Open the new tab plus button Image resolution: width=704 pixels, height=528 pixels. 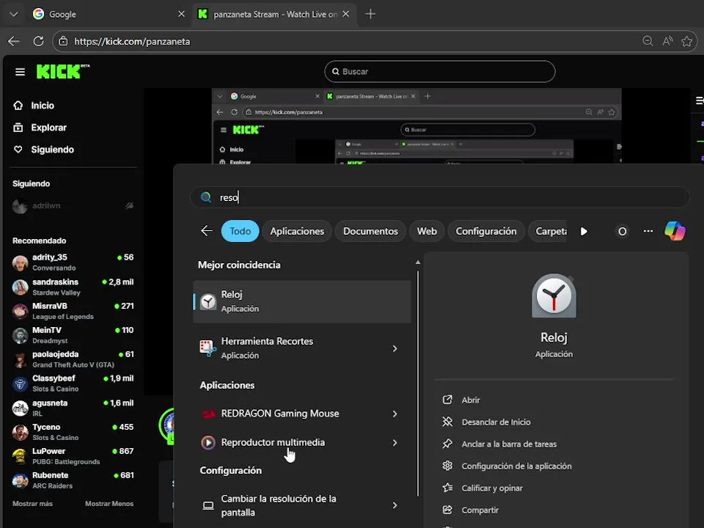(370, 14)
